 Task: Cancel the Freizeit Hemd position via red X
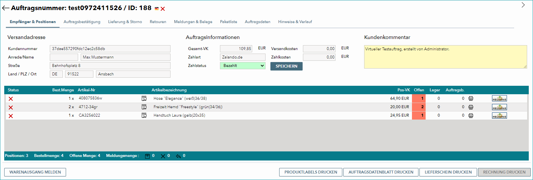[x=11, y=107]
